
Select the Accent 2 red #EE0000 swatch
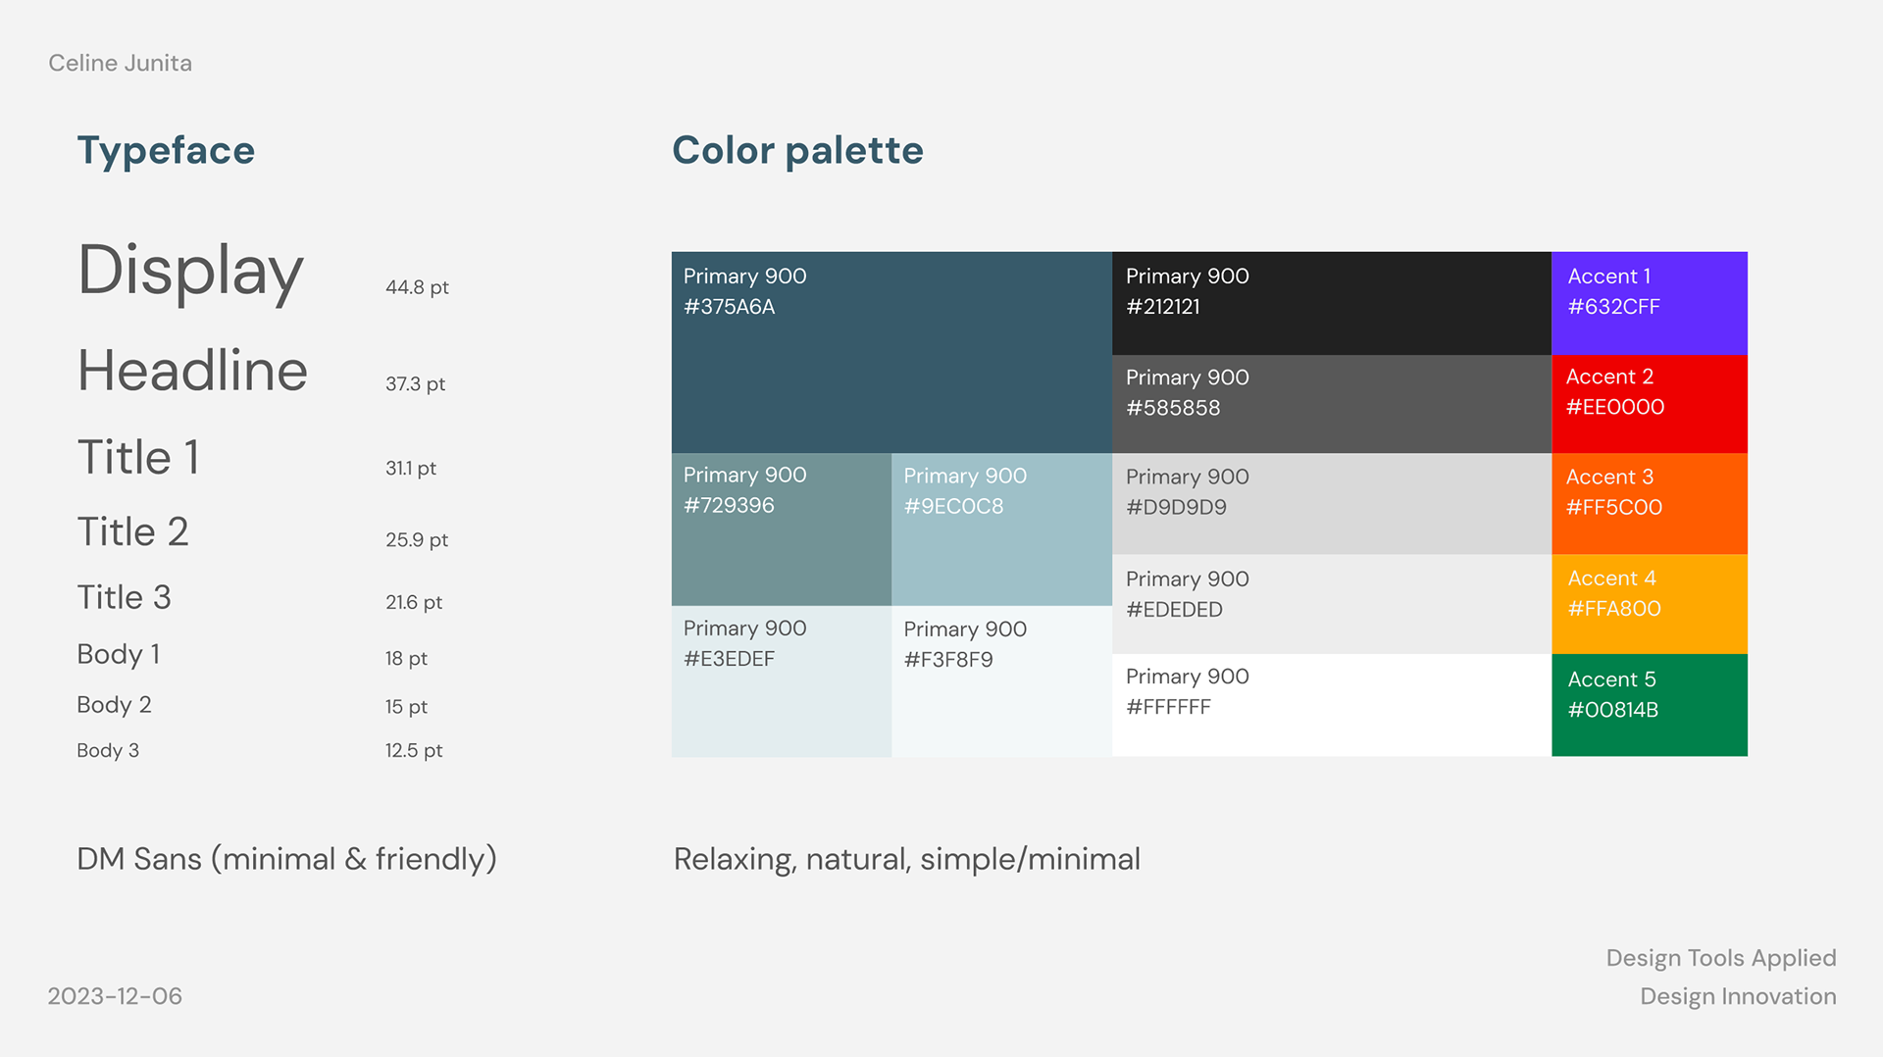coord(1650,404)
